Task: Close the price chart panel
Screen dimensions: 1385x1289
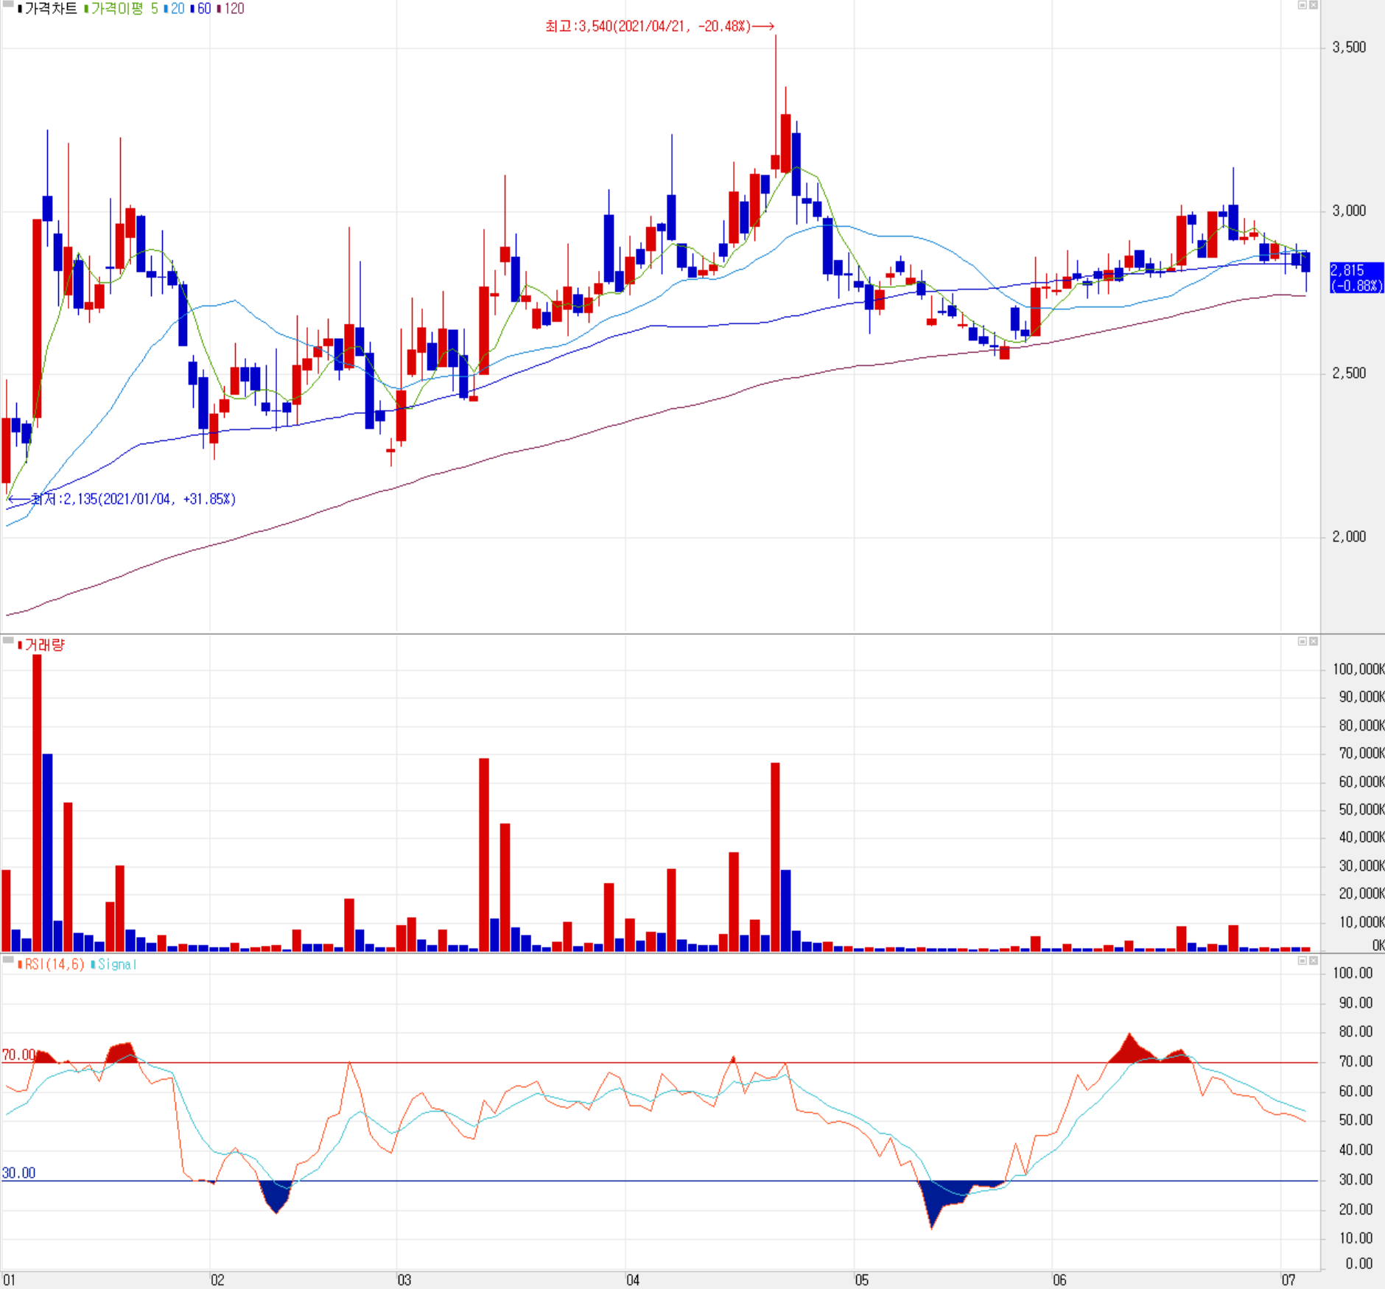Action: (x=1313, y=5)
